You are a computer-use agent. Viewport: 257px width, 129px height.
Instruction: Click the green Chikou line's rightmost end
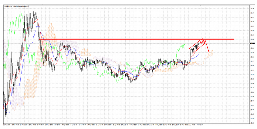[x=184, y=44]
